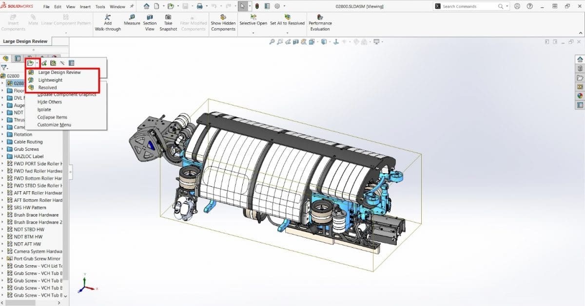The width and height of the screenshot is (585, 306).
Task: Open the Selective Open dropdown arrow
Action: (253, 33)
